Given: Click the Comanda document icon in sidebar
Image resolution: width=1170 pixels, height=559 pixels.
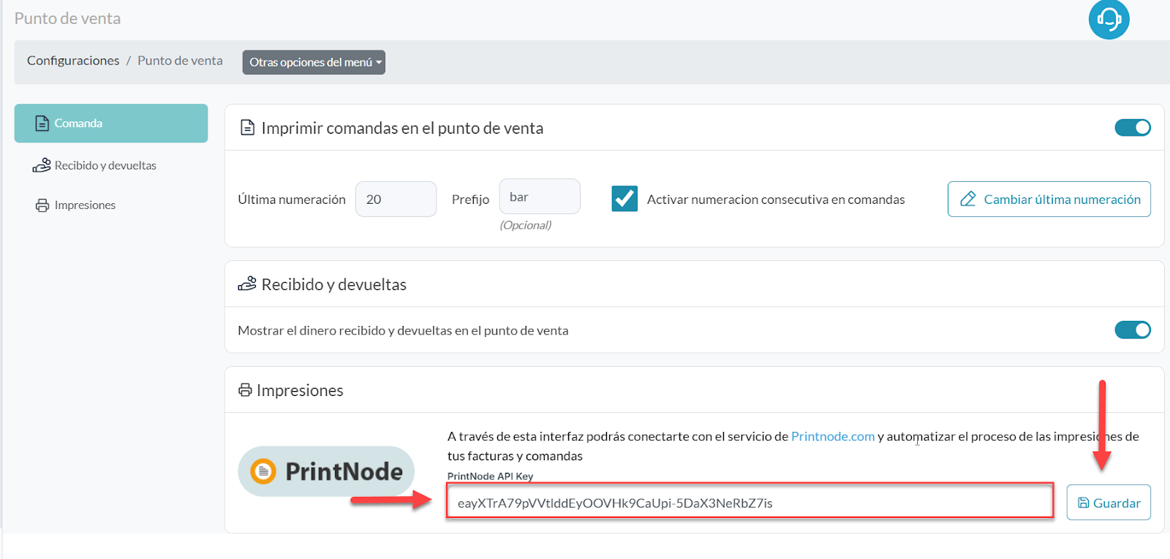Looking at the screenshot, I should pyautogui.click(x=42, y=123).
